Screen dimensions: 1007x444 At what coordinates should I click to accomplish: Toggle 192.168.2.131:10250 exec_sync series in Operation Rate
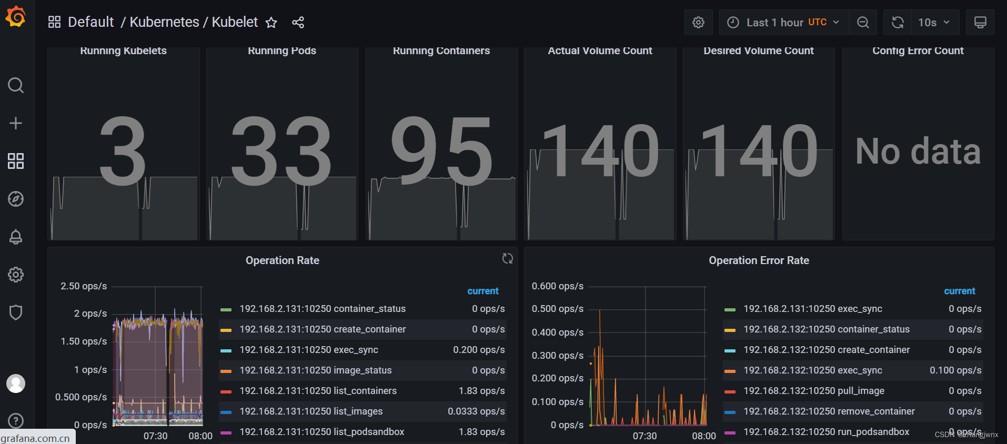[309, 350]
